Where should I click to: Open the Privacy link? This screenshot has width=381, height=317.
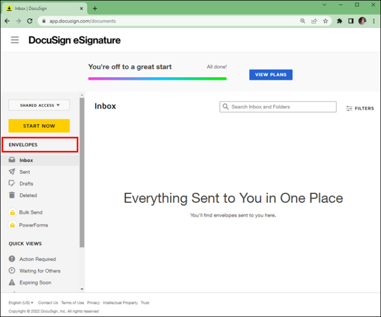(x=93, y=303)
